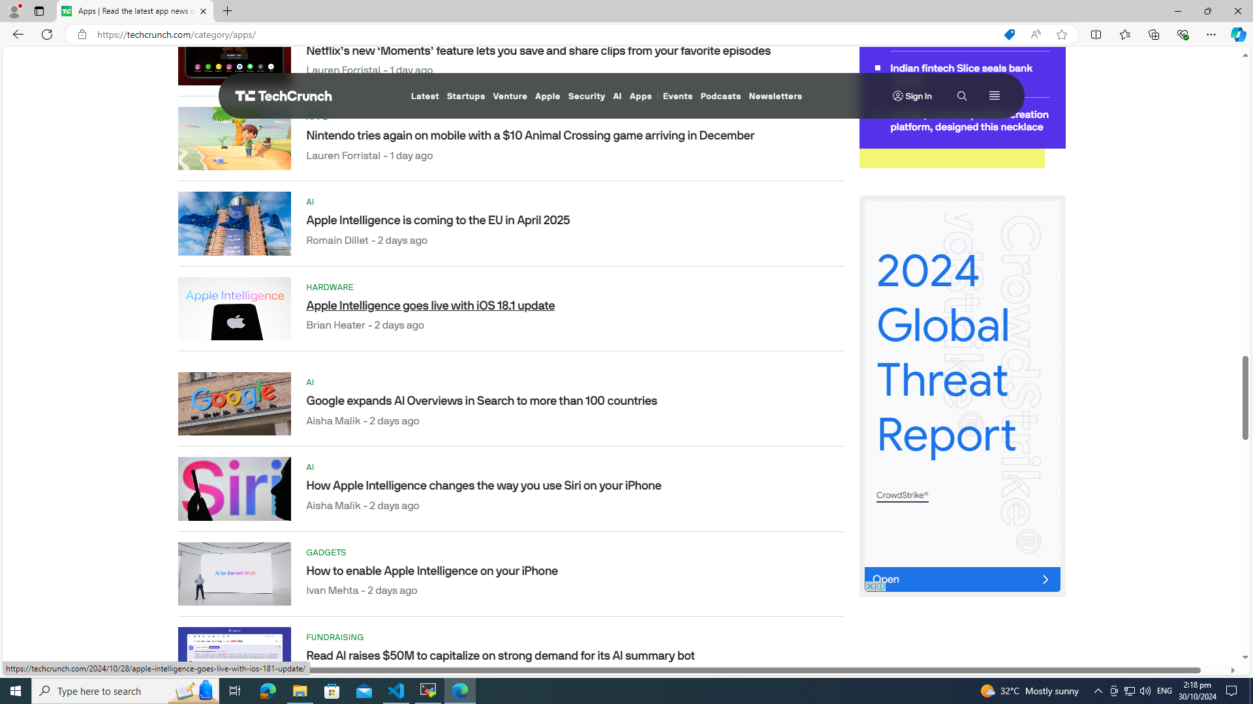Open the Read AI raises $50M article
Viewport: 1253px width, 704px height.
pos(500,656)
